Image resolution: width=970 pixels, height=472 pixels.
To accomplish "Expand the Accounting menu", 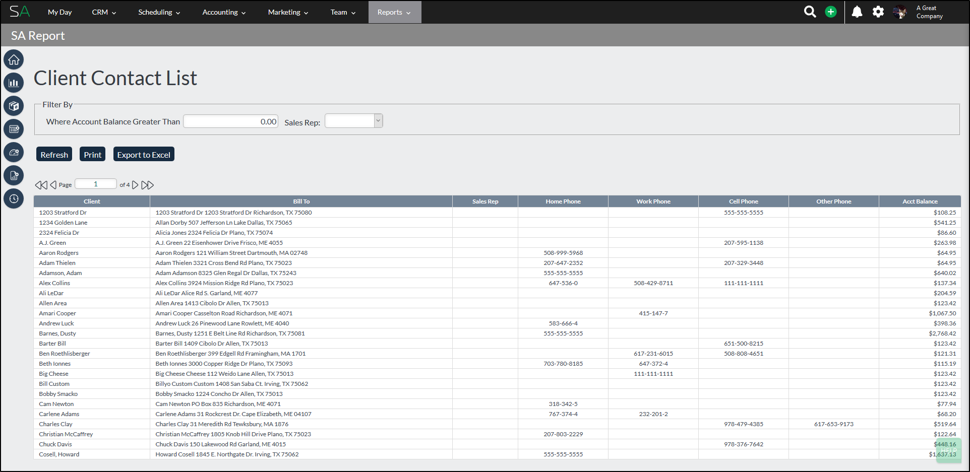I will pyautogui.click(x=224, y=12).
